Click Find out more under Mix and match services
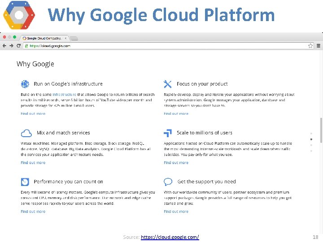This screenshot has width=323, height=242. 33,163
